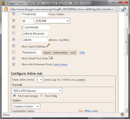Screen dimensions: 130x119
Task: Click the Labels text field
Action: click(x=35, y=40)
